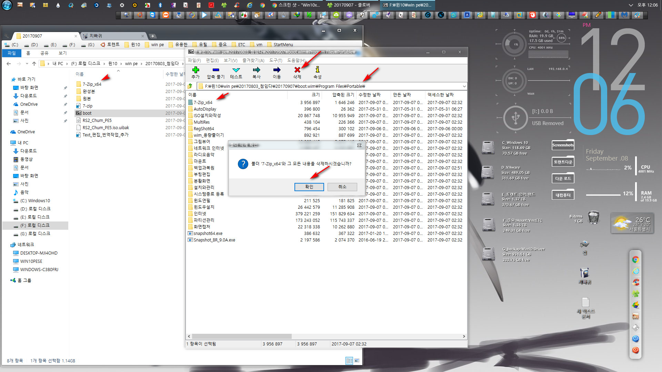Select 홈 그룹 in Explorer sidebar

click(x=24, y=280)
